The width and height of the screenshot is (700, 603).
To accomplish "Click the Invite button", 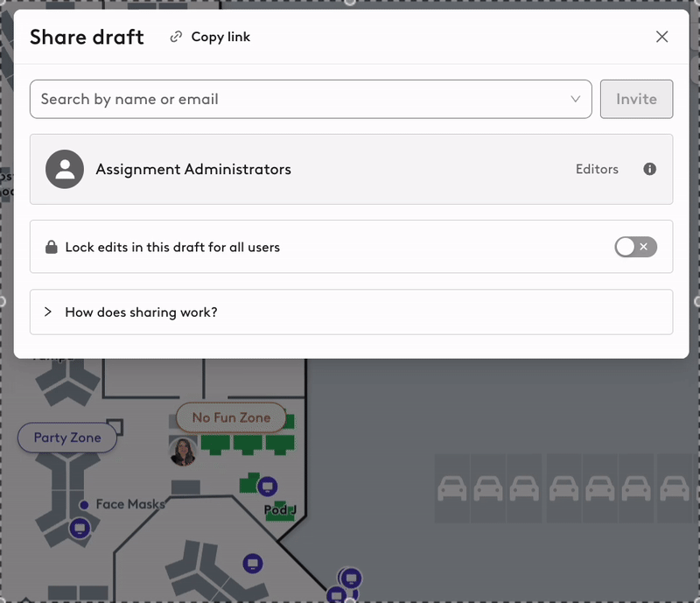I will [x=636, y=99].
